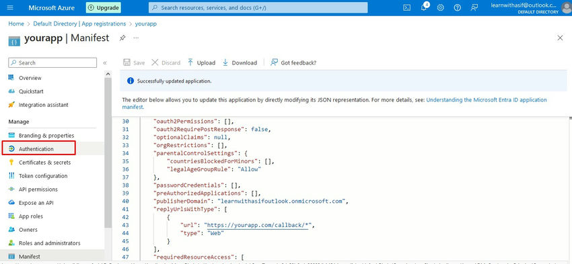
Task: Open portal settings gear
Action: [x=440, y=7]
